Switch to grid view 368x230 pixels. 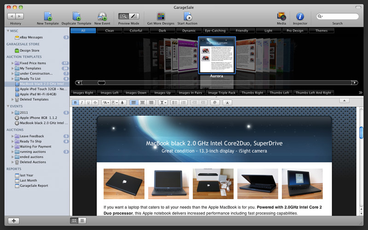tap(74, 221)
